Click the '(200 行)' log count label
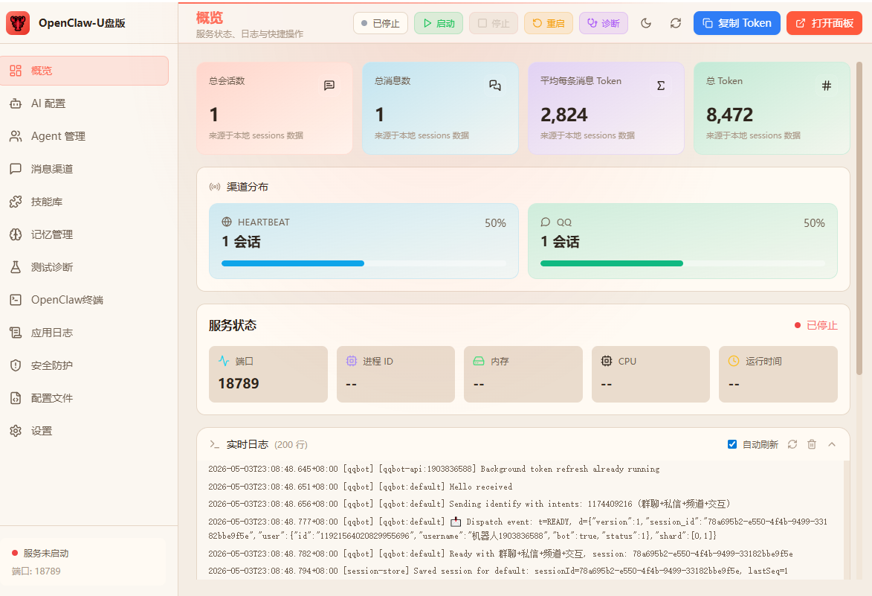Screen dimensions: 872x596 291,445
